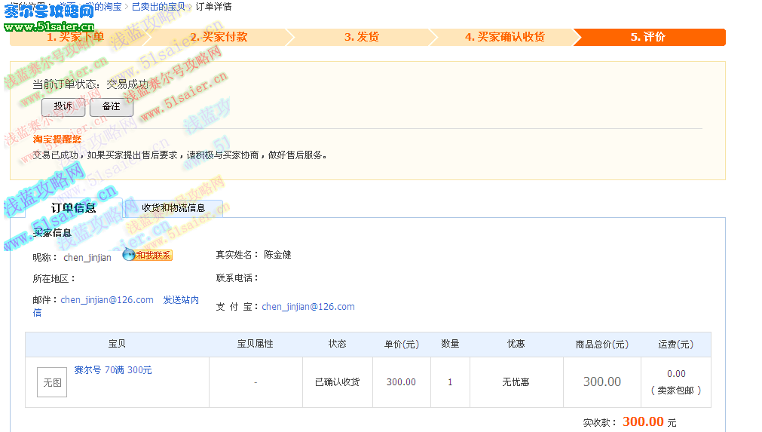Select the highlighted 5. 评价 step

pyautogui.click(x=647, y=37)
